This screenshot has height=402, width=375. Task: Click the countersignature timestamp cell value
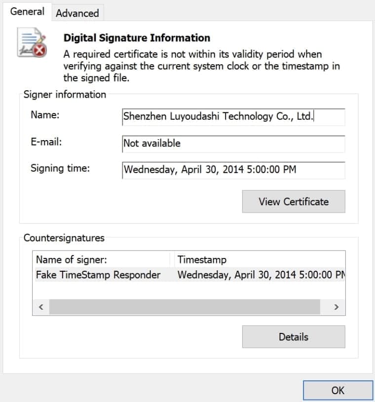[260, 275]
